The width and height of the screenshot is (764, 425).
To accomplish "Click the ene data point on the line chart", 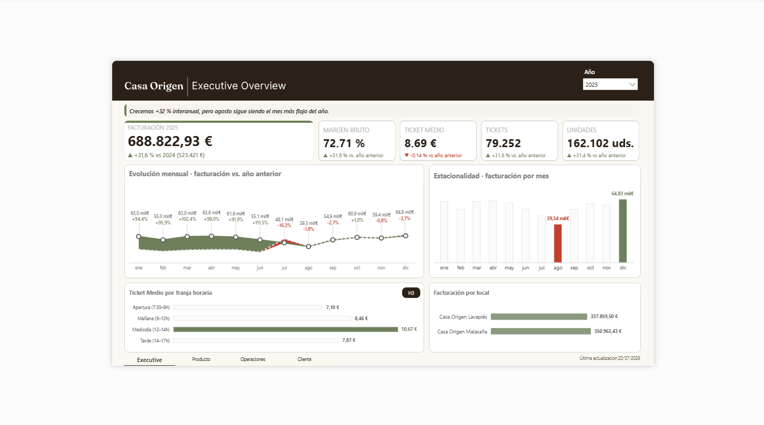I will 139,237.
